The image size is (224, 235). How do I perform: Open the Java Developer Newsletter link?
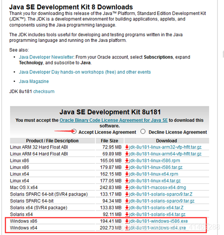tap(46, 57)
